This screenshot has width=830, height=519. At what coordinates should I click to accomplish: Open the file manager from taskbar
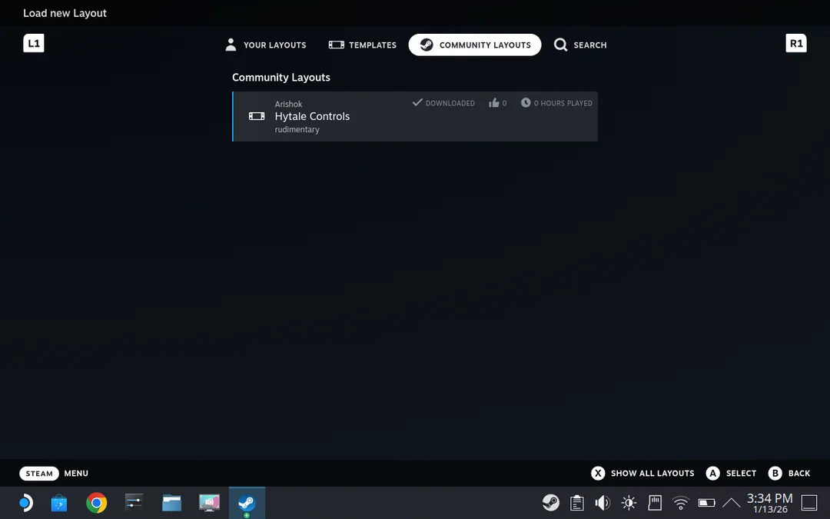tap(171, 503)
